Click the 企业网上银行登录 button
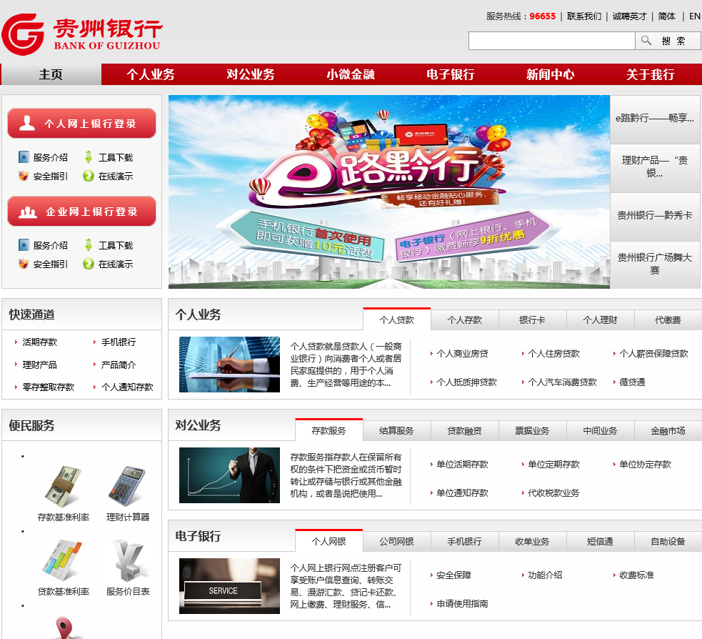702x639 pixels. [82, 211]
